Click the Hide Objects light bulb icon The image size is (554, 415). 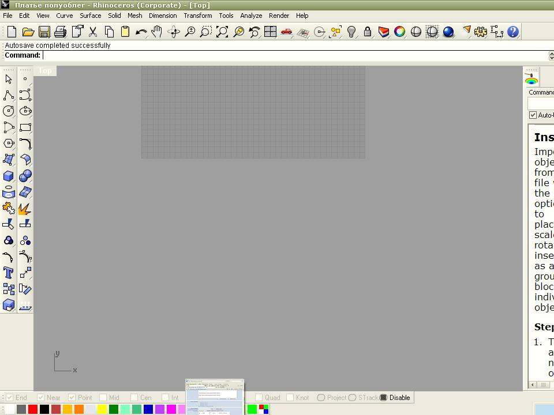point(351,32)
